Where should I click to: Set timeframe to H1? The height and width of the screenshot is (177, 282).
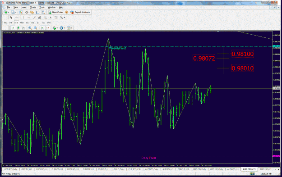(27, 23)
